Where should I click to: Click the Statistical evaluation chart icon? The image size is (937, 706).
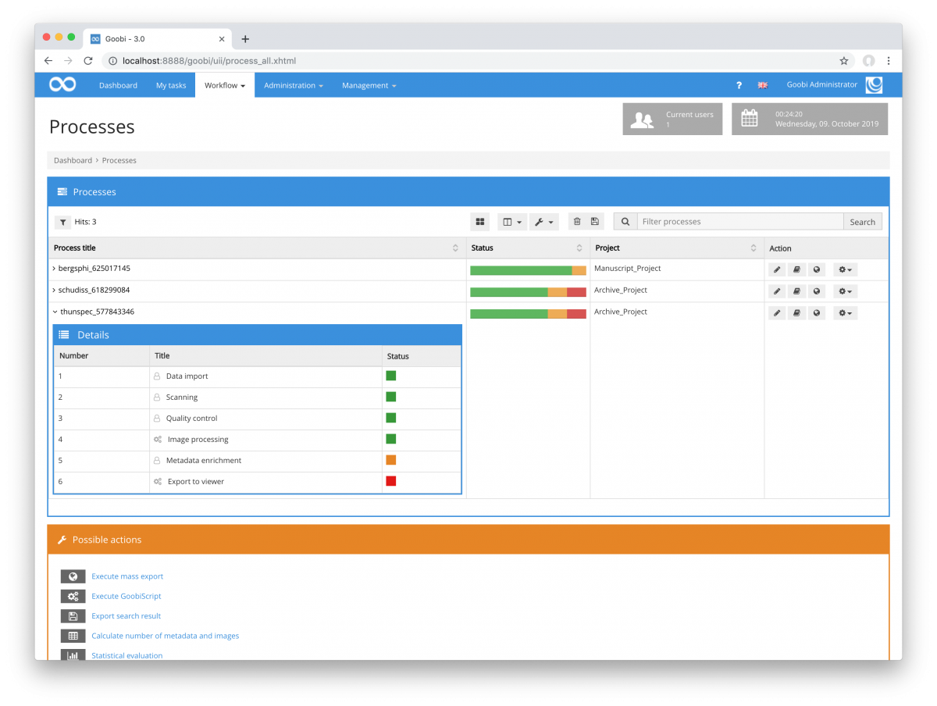73,655
